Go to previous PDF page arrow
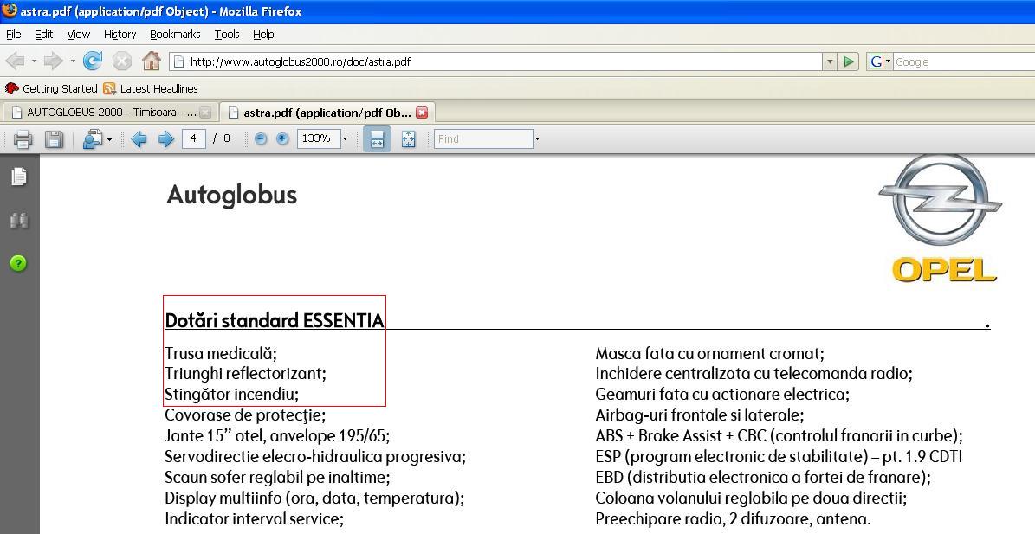 coord(139,139)
